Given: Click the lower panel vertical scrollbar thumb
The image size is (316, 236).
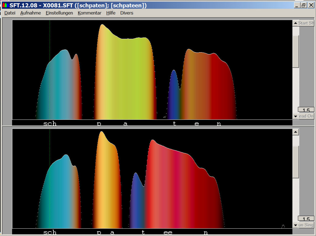Looking at the screenshot, I should (296, 162).
